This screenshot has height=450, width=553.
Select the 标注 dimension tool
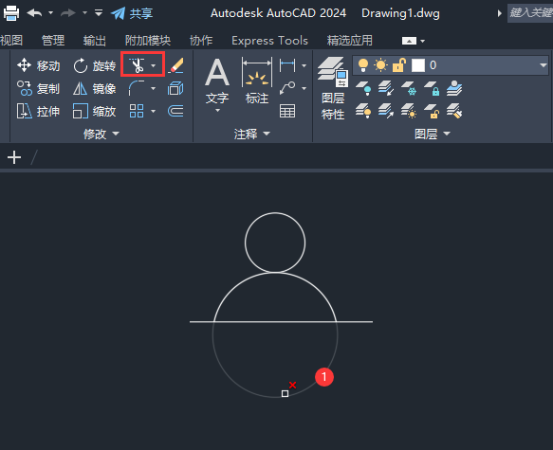click(257, 81)
